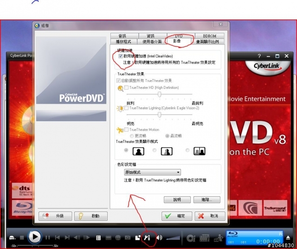Close the settings dialog with X button

pyautogui.click(x=221, y=24)
